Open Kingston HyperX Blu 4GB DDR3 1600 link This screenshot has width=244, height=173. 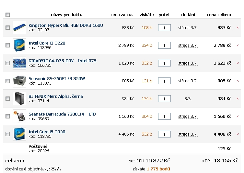coord(66,25)
